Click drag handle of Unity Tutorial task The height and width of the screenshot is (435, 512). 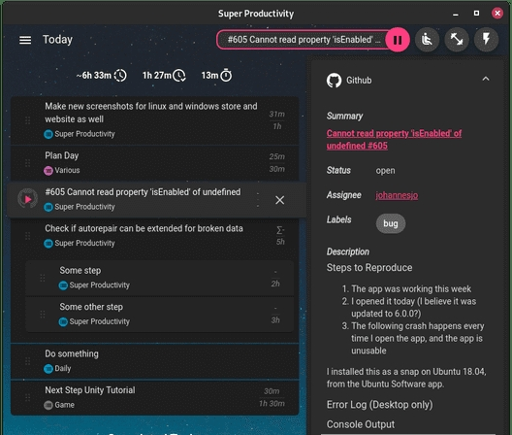(28, 397)
